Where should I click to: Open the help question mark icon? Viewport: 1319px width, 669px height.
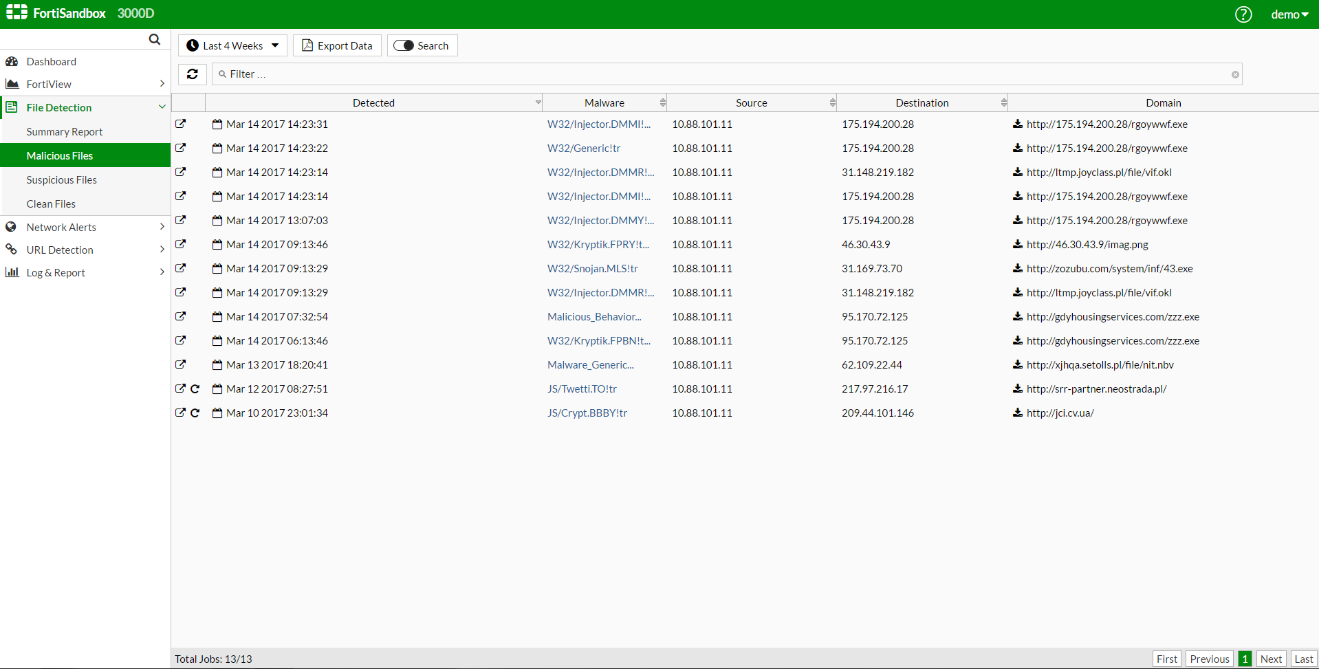click(x=1243, y=14)
